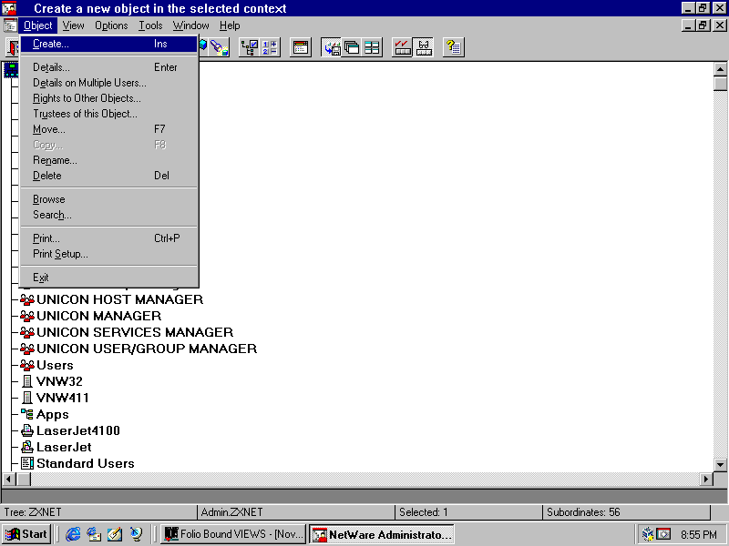Image resolution: width=729 pixels, height=546 pixels.
Task: Click the UNICON SERVICES MANAGER group icon
Action: tap(27, 332)
